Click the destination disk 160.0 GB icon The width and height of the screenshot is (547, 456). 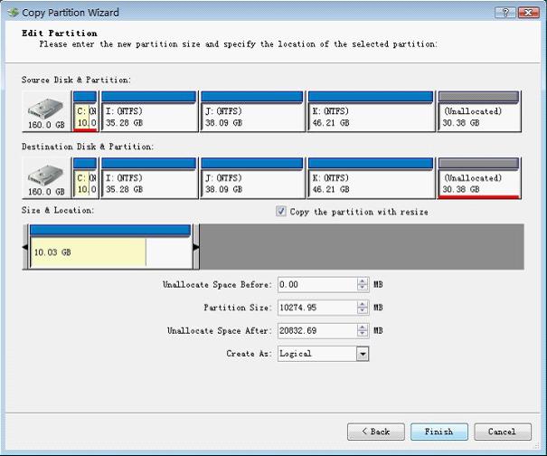click(45, 177)
